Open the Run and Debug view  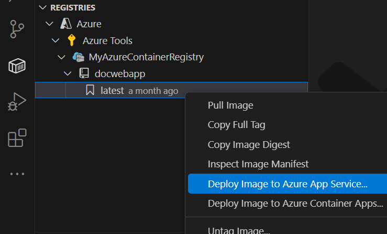pyautogui.click(x=17, y=102)
